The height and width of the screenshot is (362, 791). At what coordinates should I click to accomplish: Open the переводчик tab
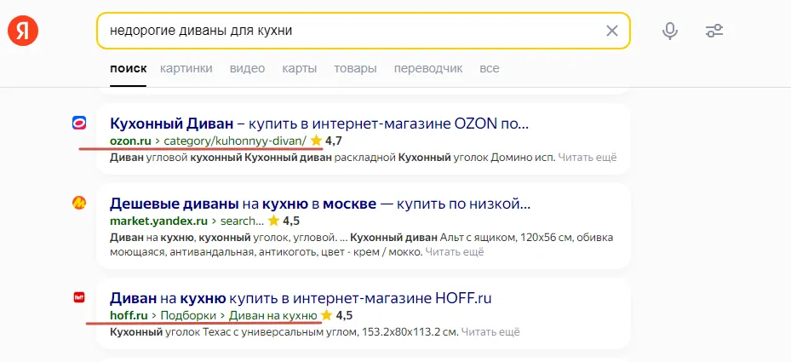[428, 69]
